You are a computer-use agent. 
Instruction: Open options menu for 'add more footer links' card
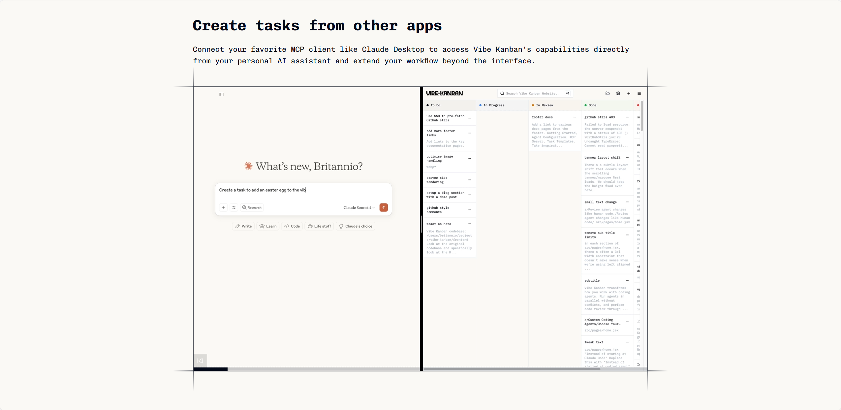click(470, 133)
